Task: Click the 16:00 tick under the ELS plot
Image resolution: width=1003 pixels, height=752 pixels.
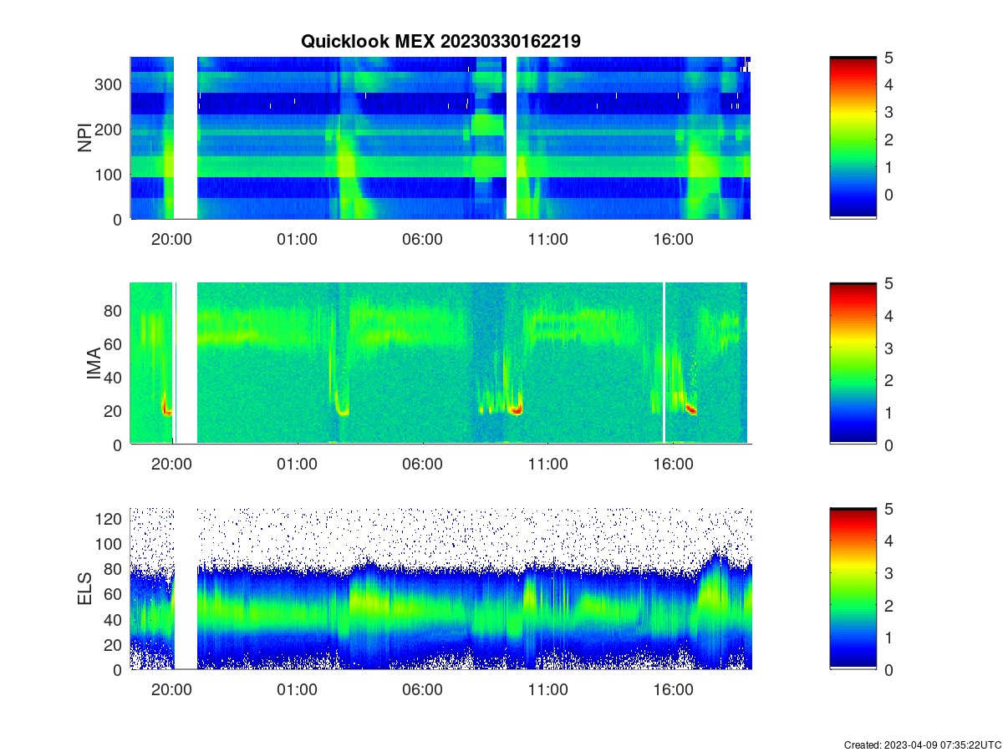Action: [x=674, y=690]
